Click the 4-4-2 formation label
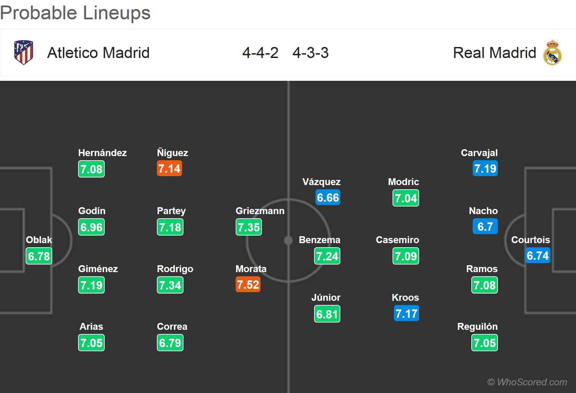Viewport: 576px width, 393px height. (260, 53)
